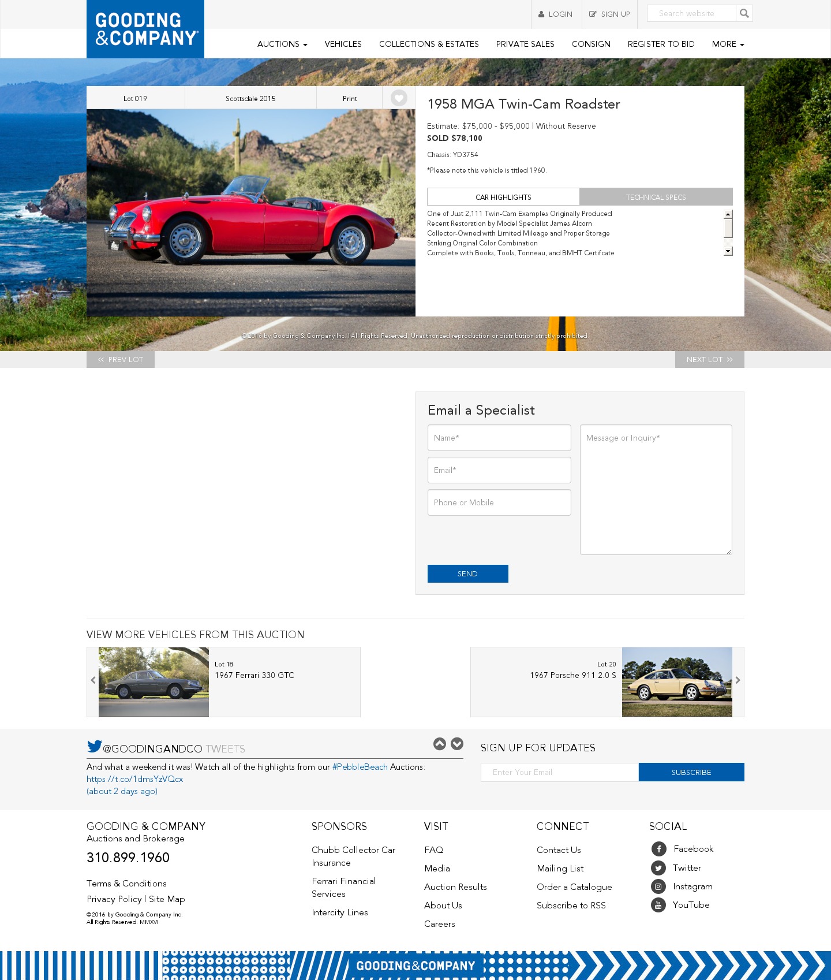Screen dimensions: 831x980
Task: Open the t.co tweet link
Action: tap(135, 779)
